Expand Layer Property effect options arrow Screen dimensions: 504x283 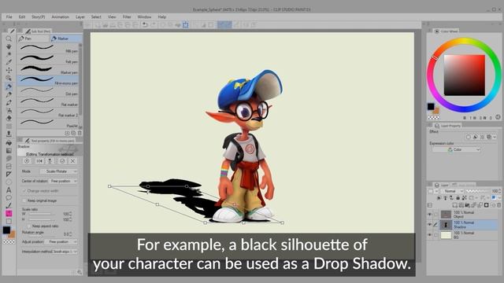point(495,137)
